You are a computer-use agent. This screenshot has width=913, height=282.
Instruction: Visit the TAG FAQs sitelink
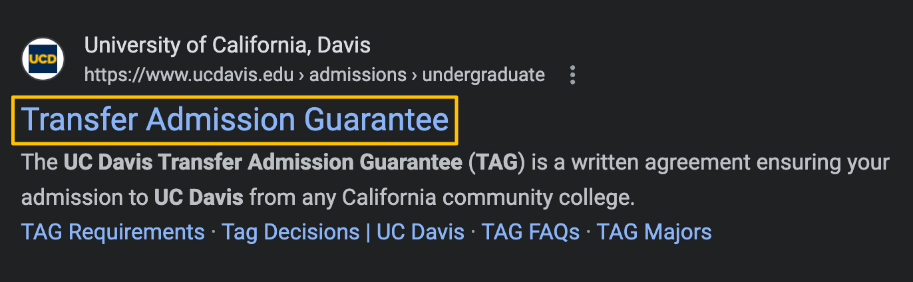(530, 232)
